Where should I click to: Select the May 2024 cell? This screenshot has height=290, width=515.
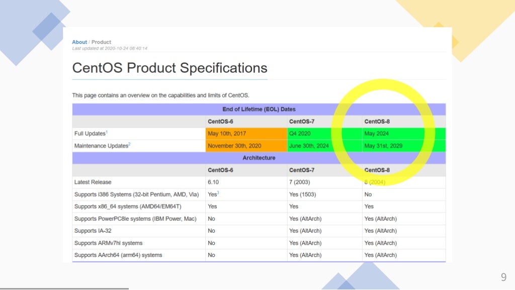[404, 134]
